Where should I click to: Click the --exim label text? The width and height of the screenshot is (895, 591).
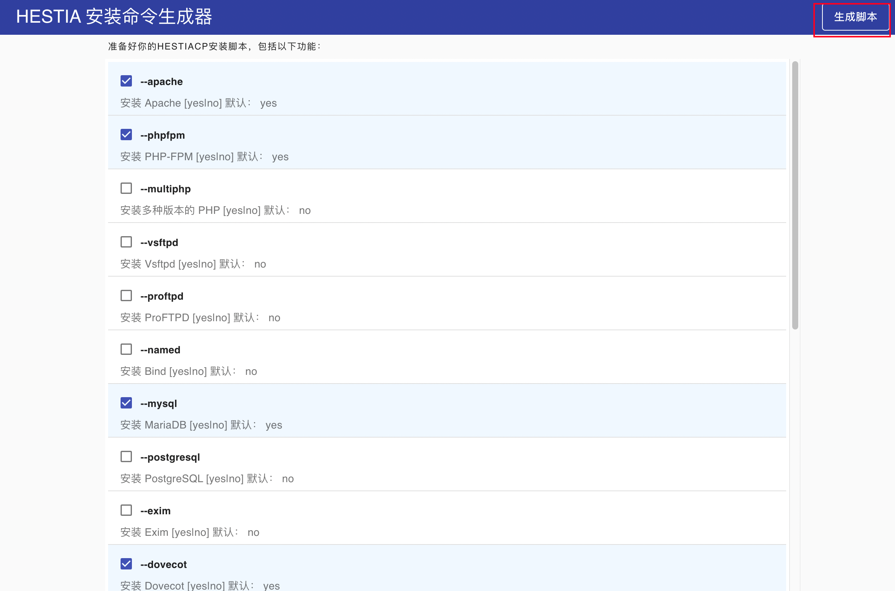155,511
